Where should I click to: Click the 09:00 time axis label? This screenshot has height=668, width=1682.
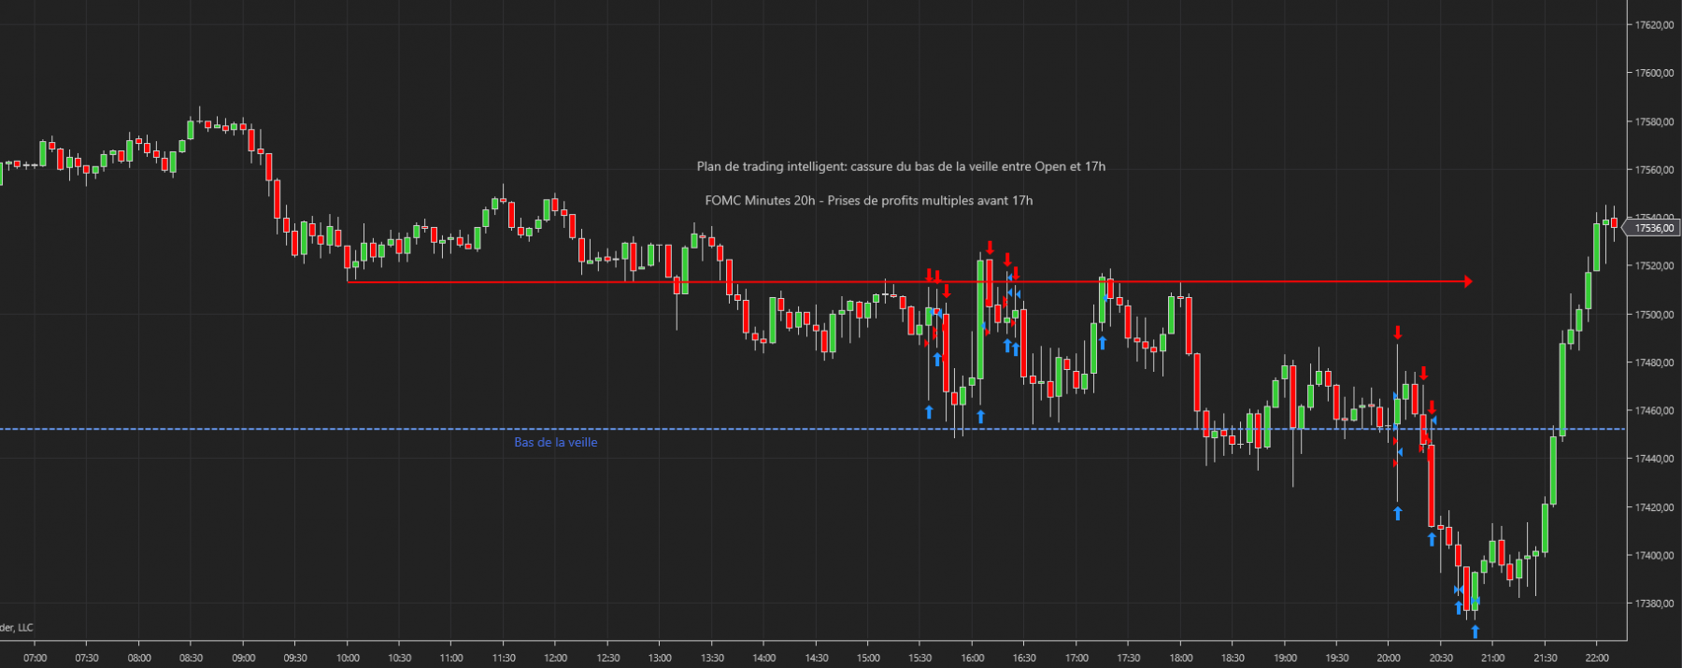coord(243,658)
